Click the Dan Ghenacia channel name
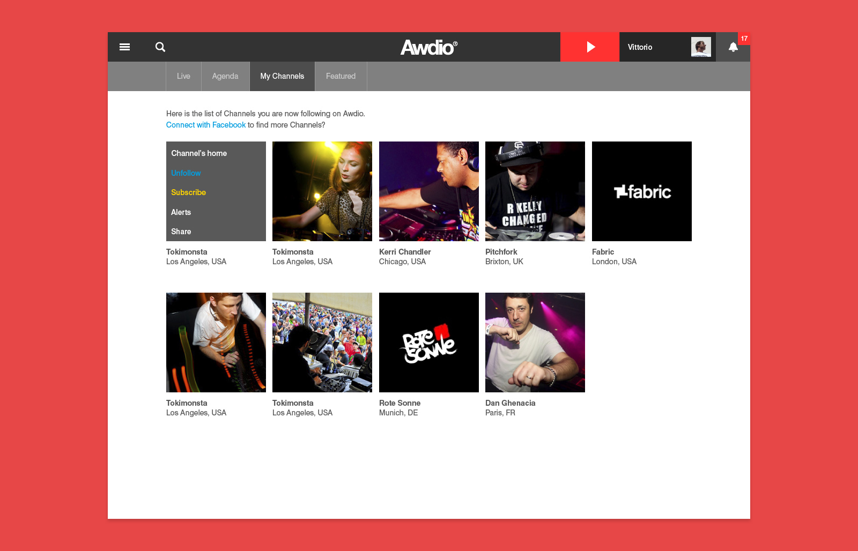 [x=510, y=403]
